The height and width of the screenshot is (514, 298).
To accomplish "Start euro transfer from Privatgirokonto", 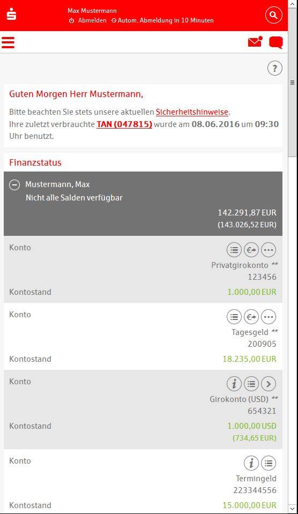I will [x=251, y=250].
